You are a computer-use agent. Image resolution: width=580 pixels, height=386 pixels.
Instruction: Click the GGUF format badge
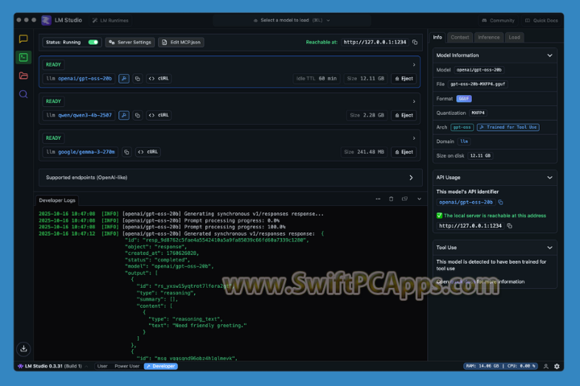click(464, 99)
